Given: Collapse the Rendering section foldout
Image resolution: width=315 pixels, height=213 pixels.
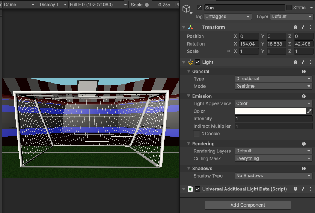Looking at the screenshot, I should 188,143.
